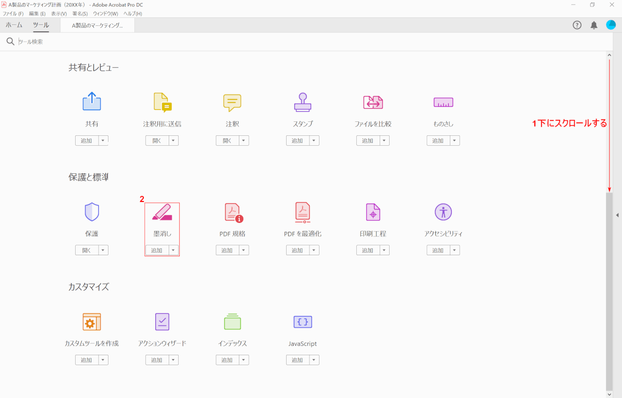
Task: Expand the dropdown arrow beside 墨消し 追加
Action: (173, 250)
